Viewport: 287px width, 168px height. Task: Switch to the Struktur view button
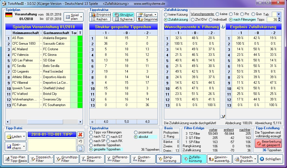coord(123,15)
